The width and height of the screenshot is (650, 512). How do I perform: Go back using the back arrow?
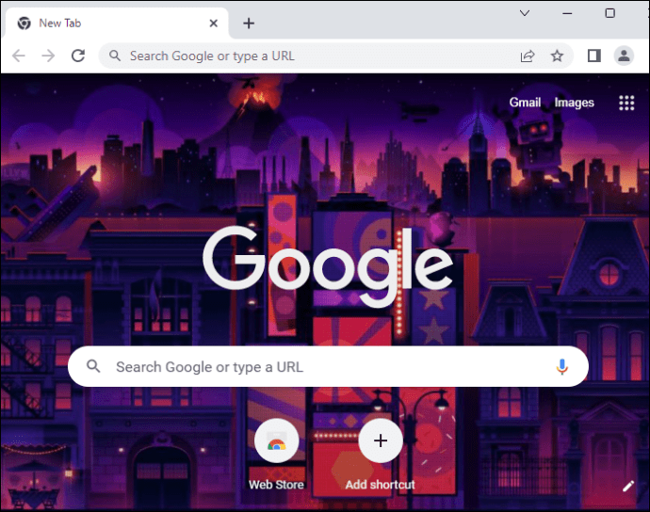[x=19, y=56]
